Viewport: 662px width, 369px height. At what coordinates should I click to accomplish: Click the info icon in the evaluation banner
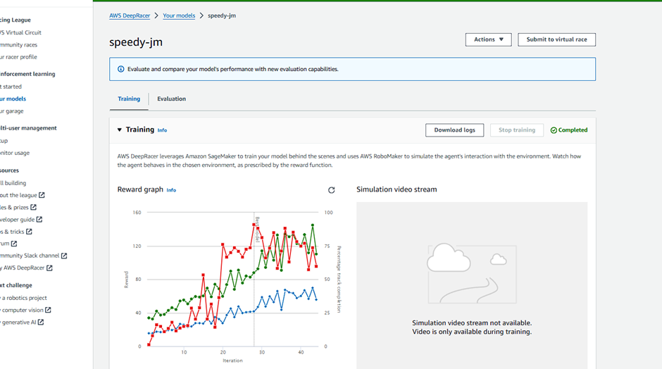(120, 69)
